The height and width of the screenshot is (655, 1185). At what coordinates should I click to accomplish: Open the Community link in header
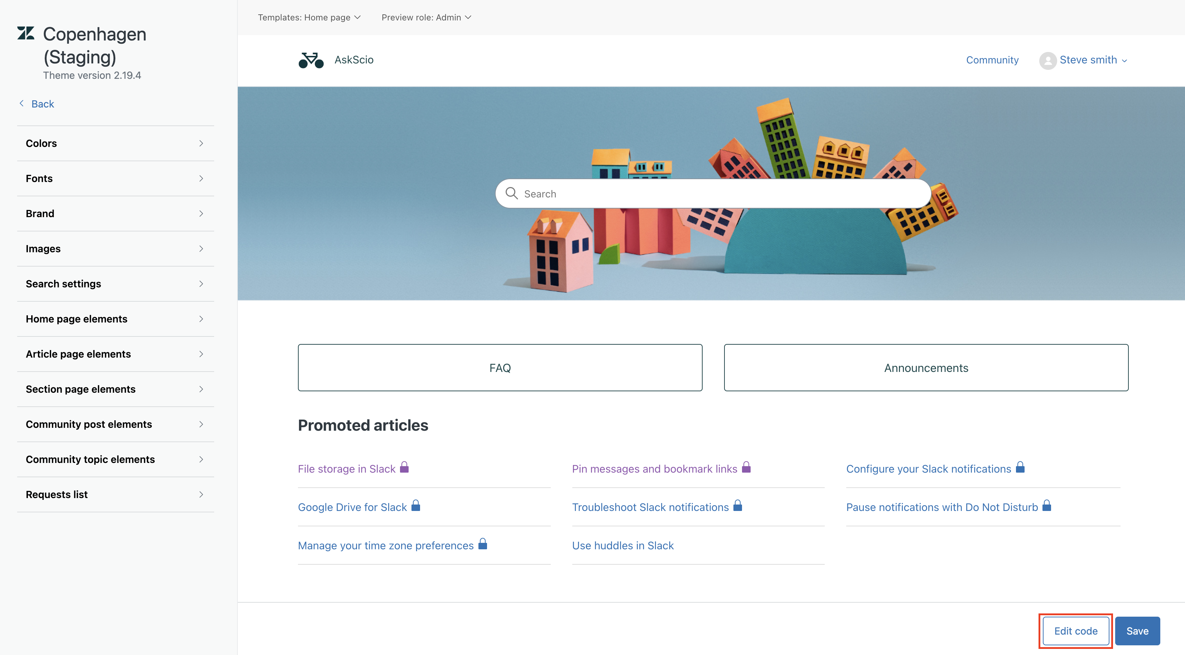[x=992, y=60]
